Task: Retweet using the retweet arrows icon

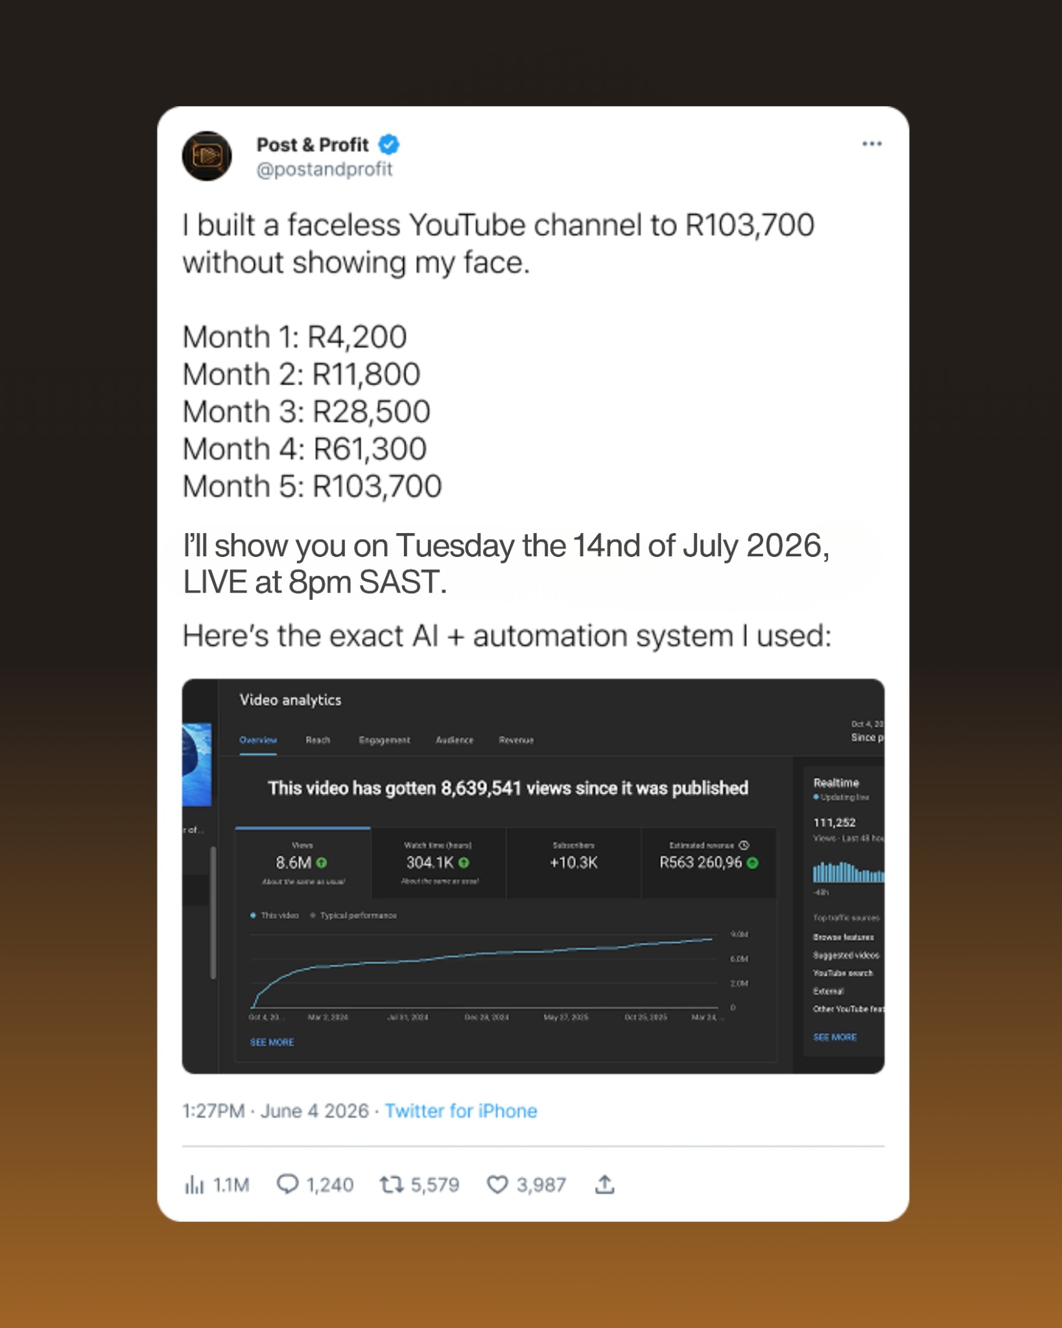Action: tap(391, 1185)
